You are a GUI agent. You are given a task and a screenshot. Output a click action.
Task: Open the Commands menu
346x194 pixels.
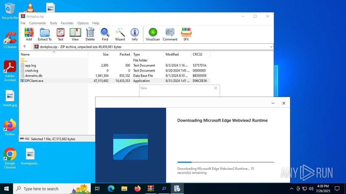[38, 23]
